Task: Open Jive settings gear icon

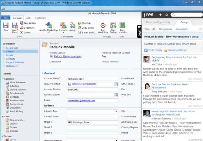Action: (167, 15)
